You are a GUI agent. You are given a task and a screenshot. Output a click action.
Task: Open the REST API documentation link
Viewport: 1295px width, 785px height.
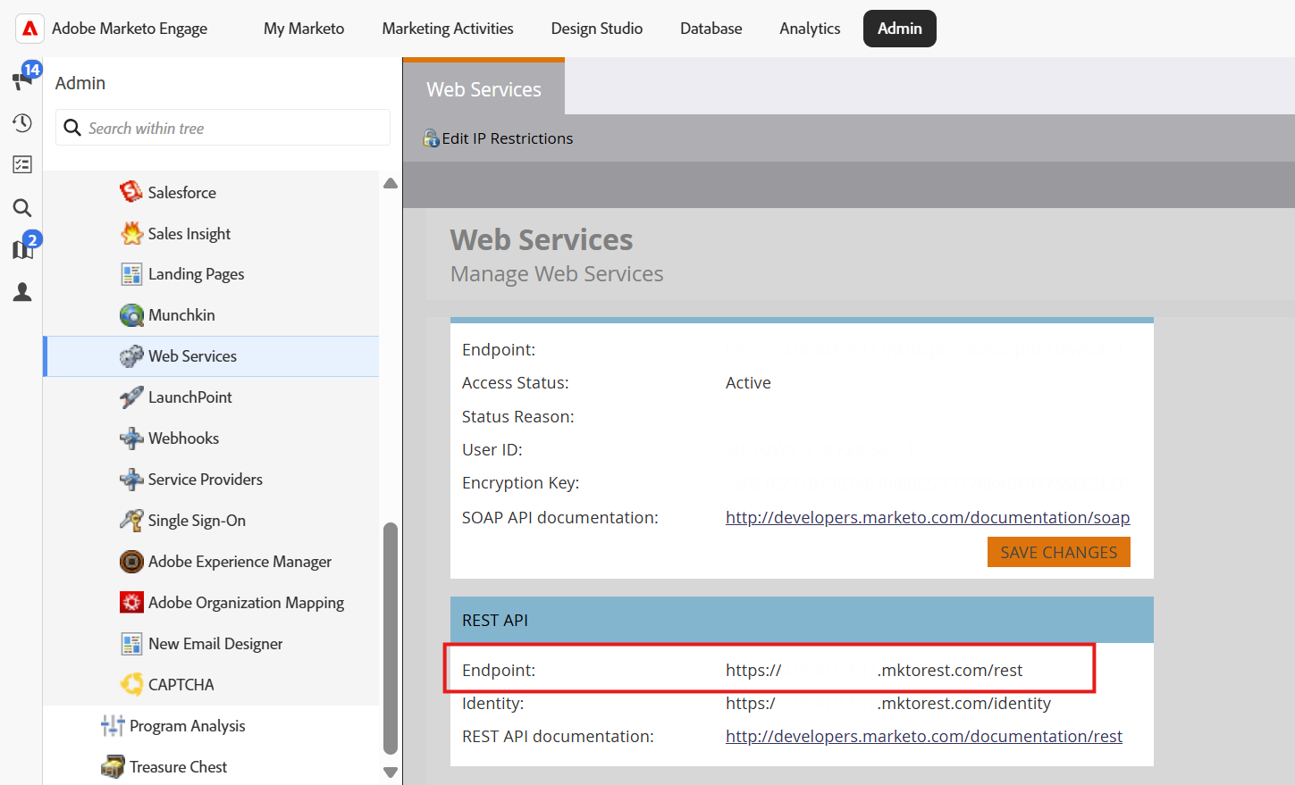(x=924, y=736)
